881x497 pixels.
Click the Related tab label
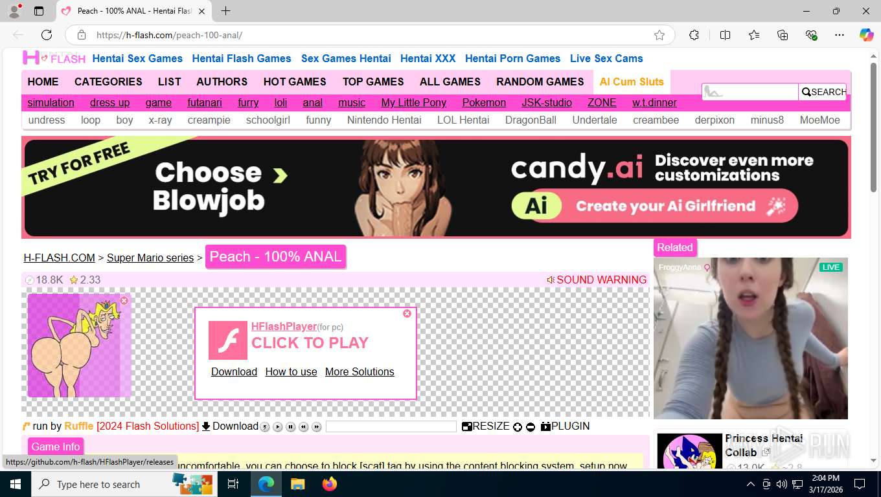pos(674,247)
